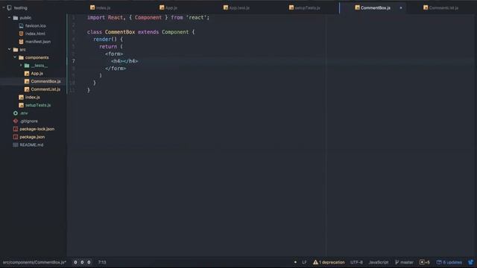477x268 pixels.
Task: Click the opening <form> tag line
Action: pyautogui.click(x=114, y=54)
